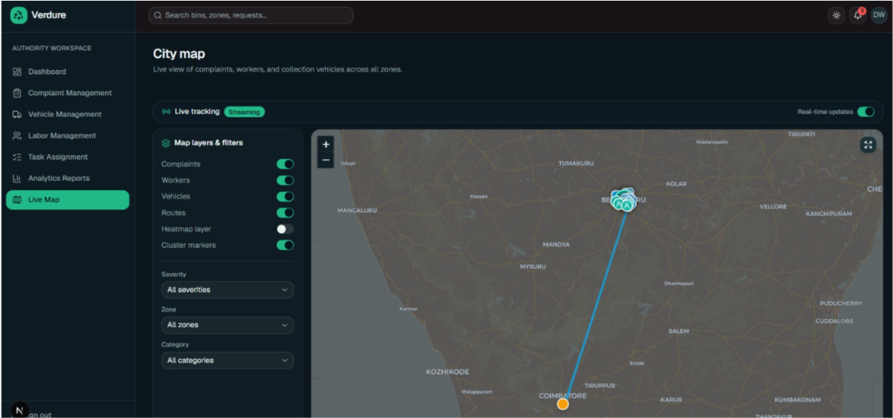Expand map to fullscreen

[x=868, y=145]
